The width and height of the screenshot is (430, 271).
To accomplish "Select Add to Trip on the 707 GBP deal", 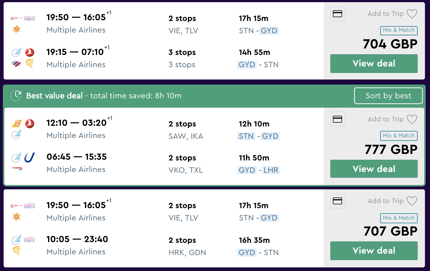I will 386,201.
